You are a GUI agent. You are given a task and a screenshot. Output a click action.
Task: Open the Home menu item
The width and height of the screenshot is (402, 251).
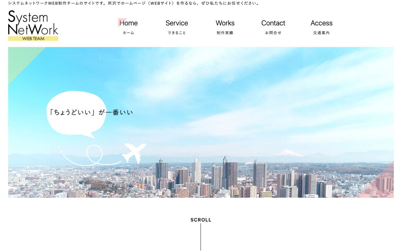(x=128, y=27)
